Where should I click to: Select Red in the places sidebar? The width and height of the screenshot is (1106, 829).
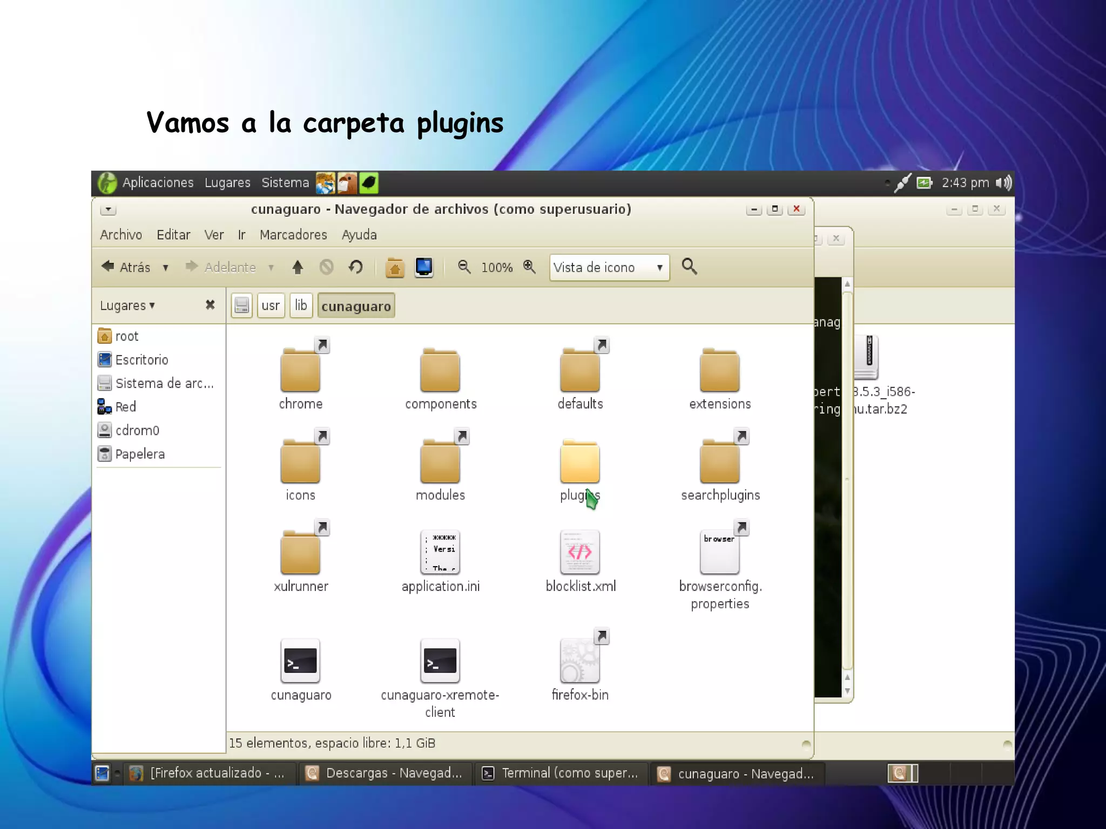coord(159,407)
